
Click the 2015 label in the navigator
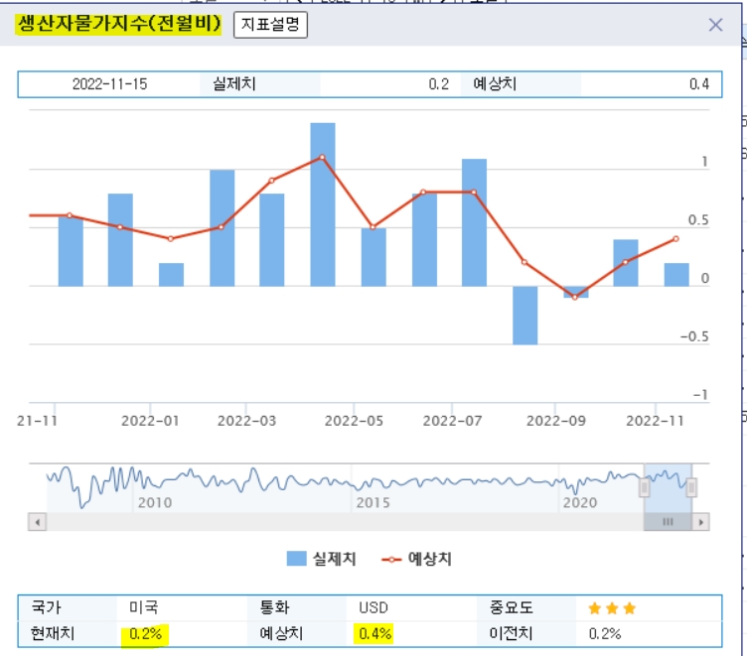[373, 503]
